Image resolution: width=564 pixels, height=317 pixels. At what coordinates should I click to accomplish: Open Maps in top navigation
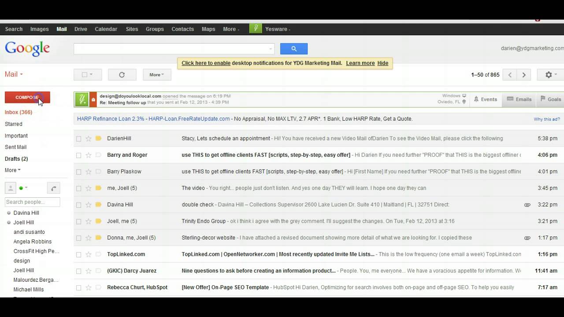208,29
